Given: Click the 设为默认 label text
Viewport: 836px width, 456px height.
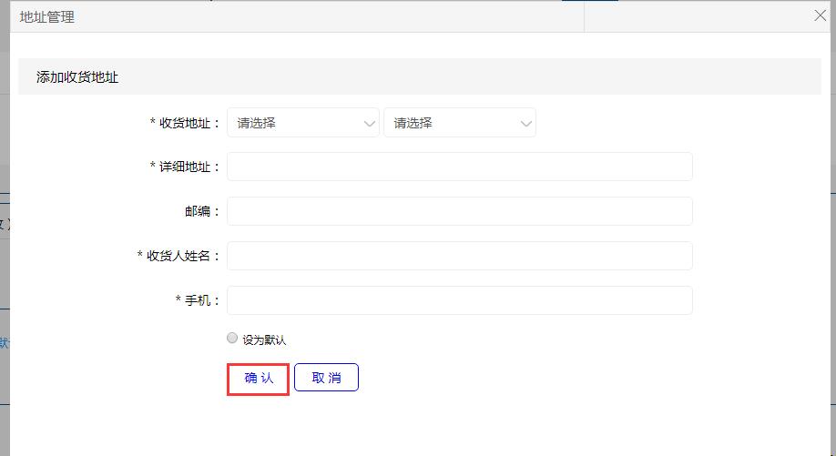Looking at the screenshot, I should (x=264, y=339).
